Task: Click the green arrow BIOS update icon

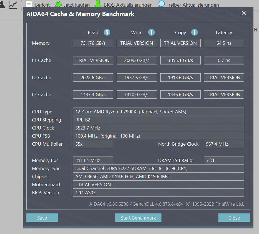Action: click(98, 4)
